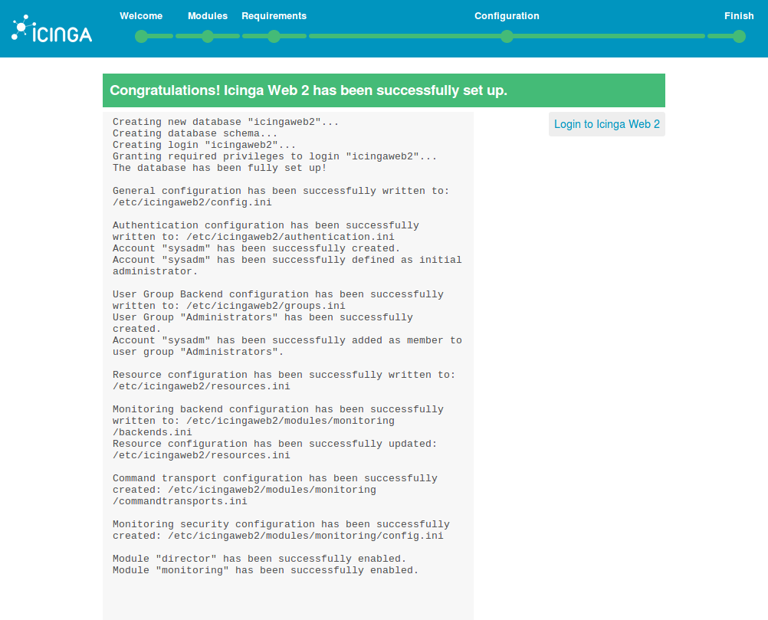
Task: Click line 'Resource configuration has been successfully updated:'
Action: [x=274, y=444]
